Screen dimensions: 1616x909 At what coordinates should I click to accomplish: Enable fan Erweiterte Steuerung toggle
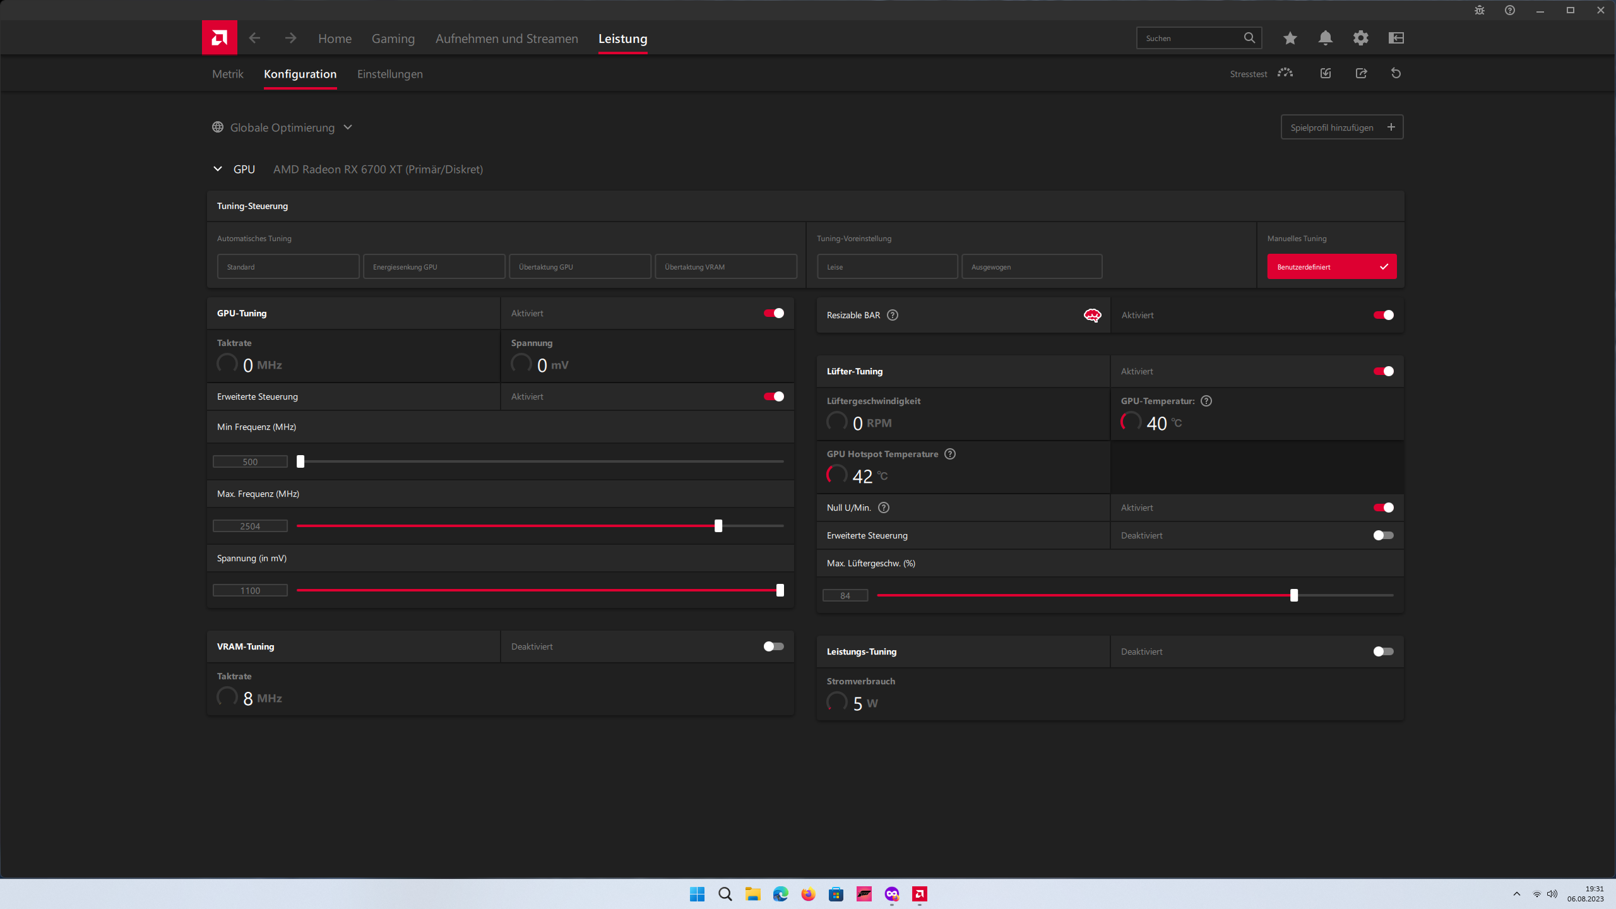coord(1383,535)
